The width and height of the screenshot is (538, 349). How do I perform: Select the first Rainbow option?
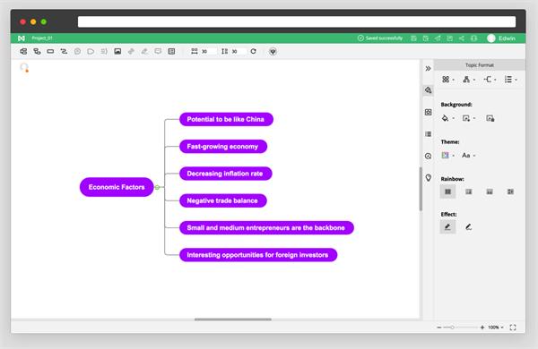pos(447,192)
